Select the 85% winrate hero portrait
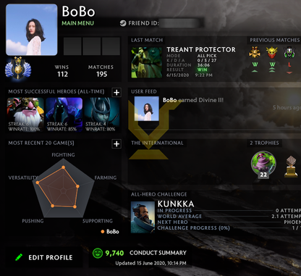The height and width of the screenshot is (276, 301). click(64, 114)
